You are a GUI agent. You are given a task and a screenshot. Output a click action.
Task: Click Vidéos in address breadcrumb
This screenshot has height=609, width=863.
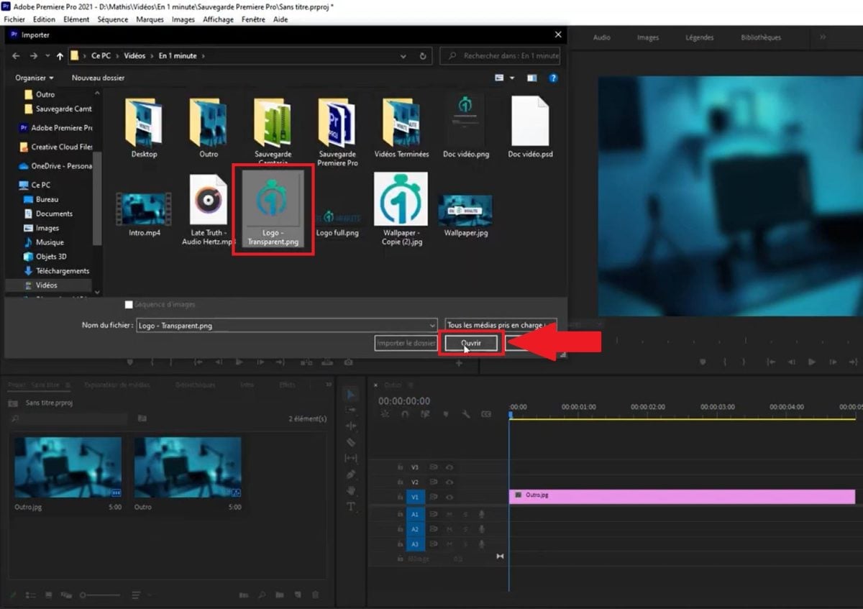pyautogui.click(x=134, y=55)
